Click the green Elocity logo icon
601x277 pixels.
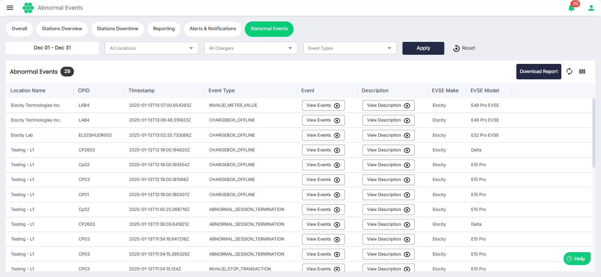pyautogui.click(x=28, y=8)
